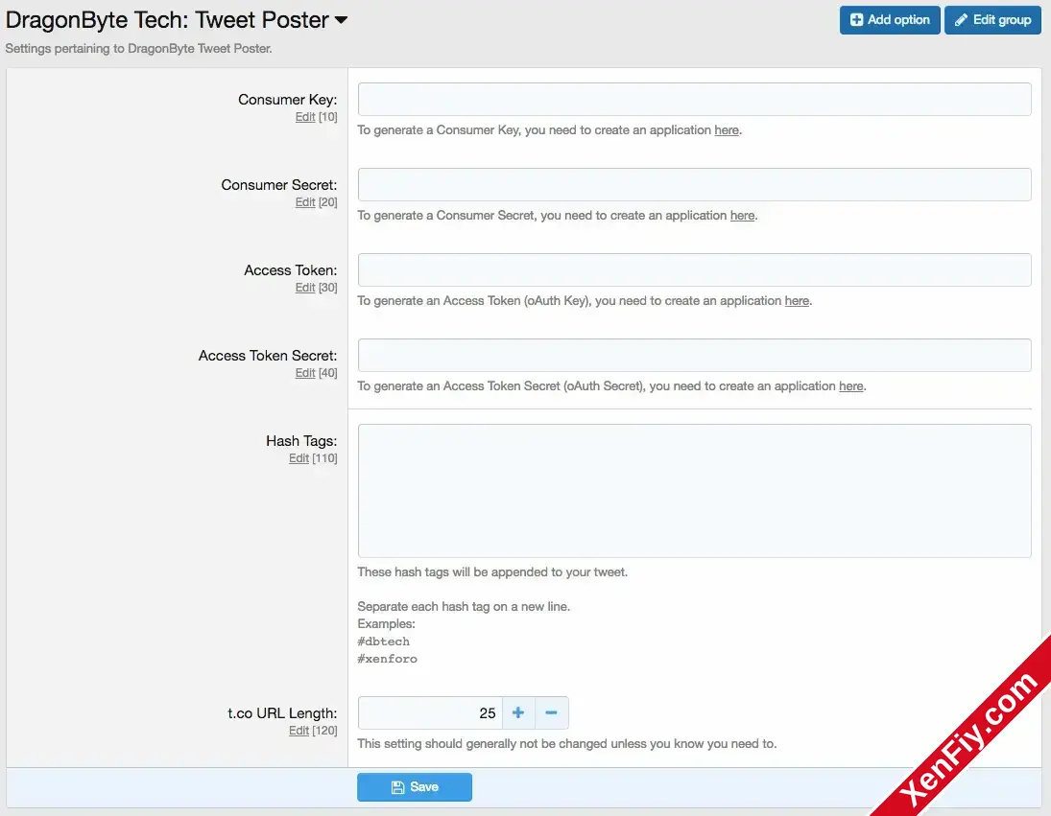Open Edit link under t.co URL Length
Image resolution: width=1051 pixels, height=816 pixels.
(299, 731)
